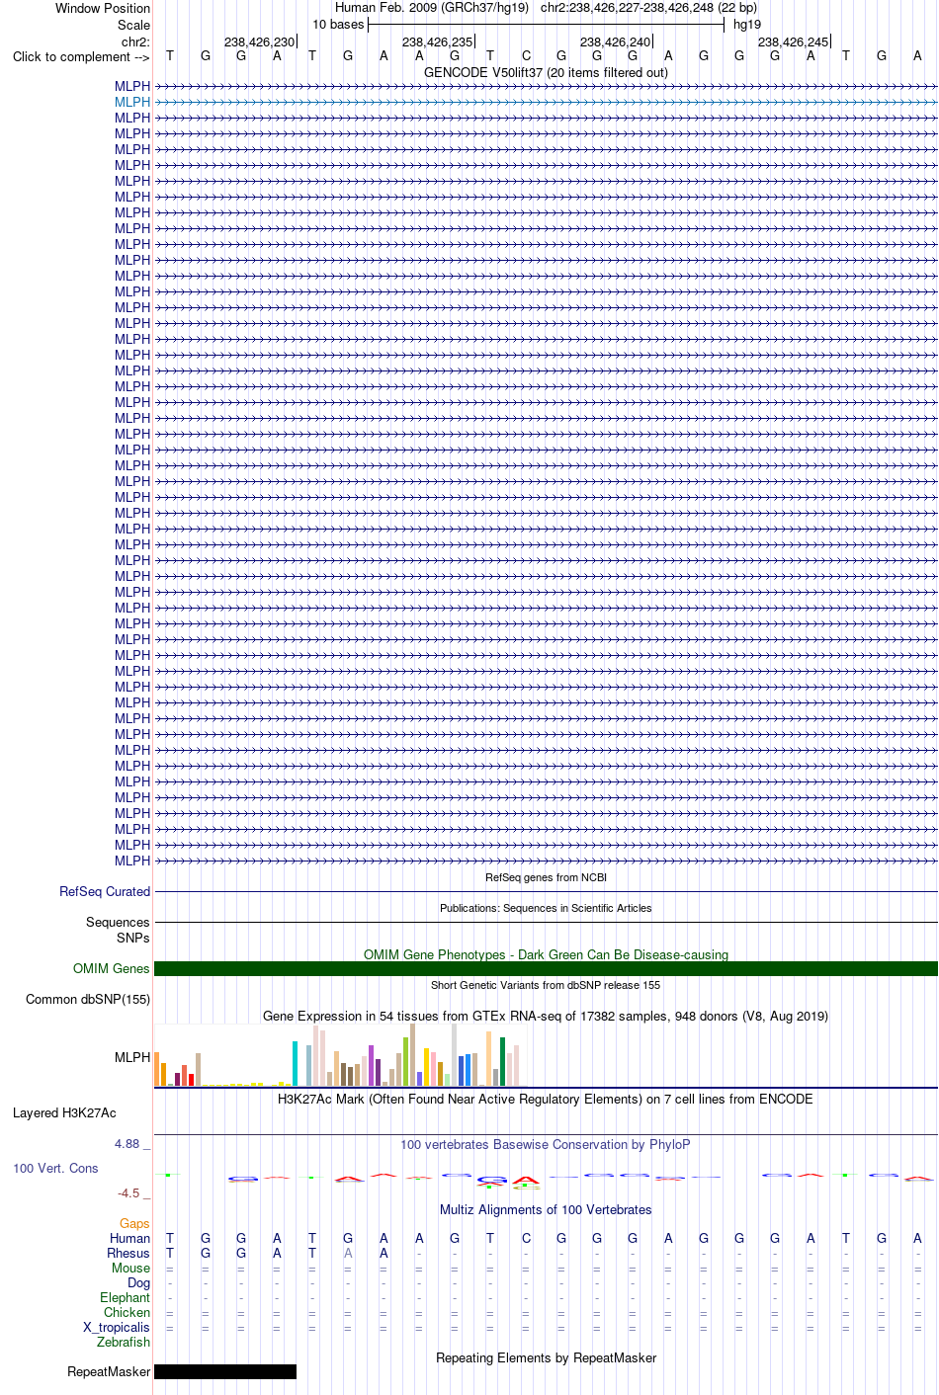Click the cyan bar in GTEx expression chart

pos(295,1064)
